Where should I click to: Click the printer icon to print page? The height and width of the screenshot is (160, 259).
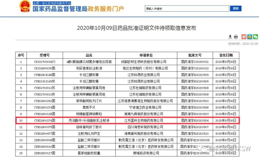[236, 37]
